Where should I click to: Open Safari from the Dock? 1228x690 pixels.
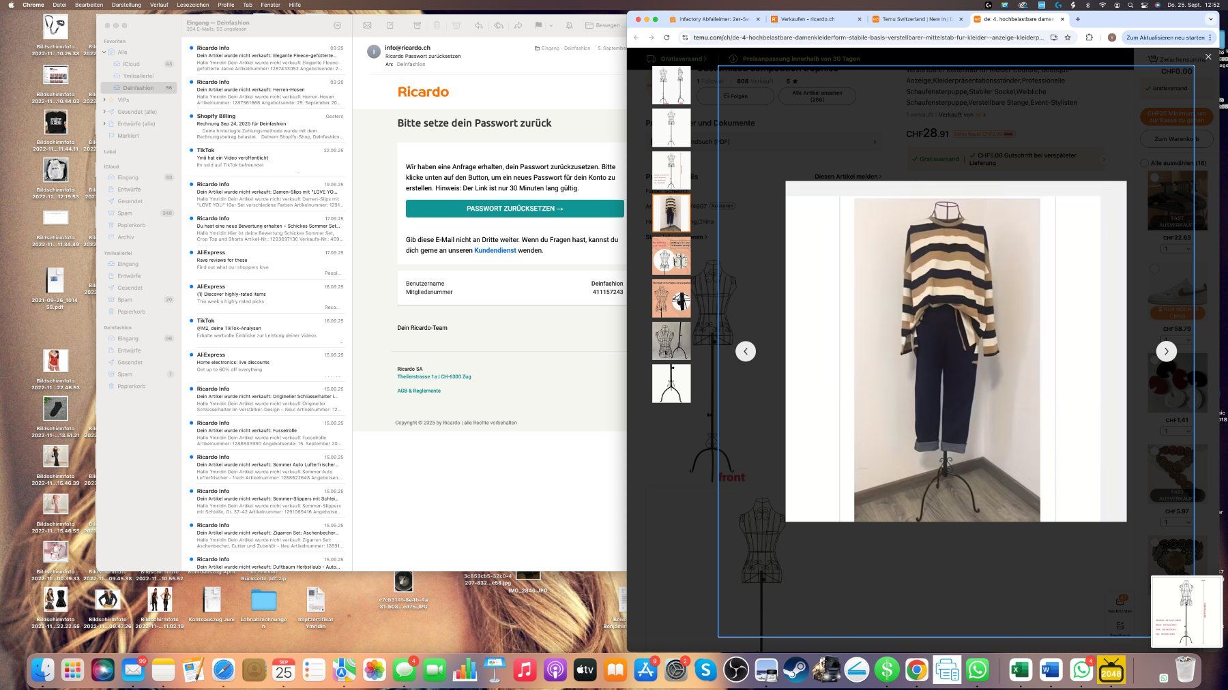click(x=224, y=670)
